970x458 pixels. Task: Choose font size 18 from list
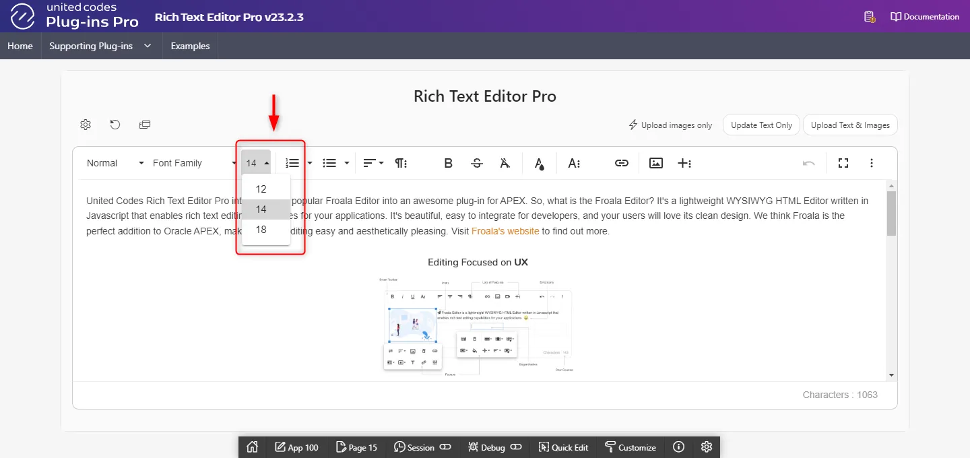tap(261, 230)
